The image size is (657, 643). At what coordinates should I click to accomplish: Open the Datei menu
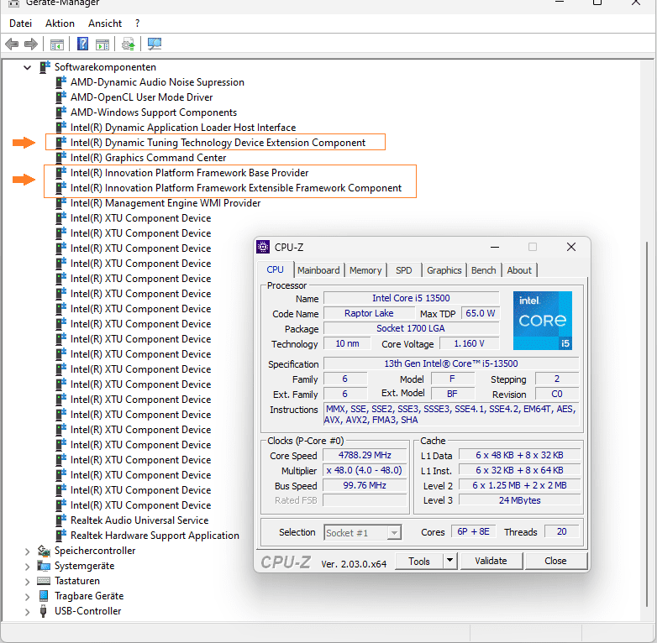coord(20,23)
